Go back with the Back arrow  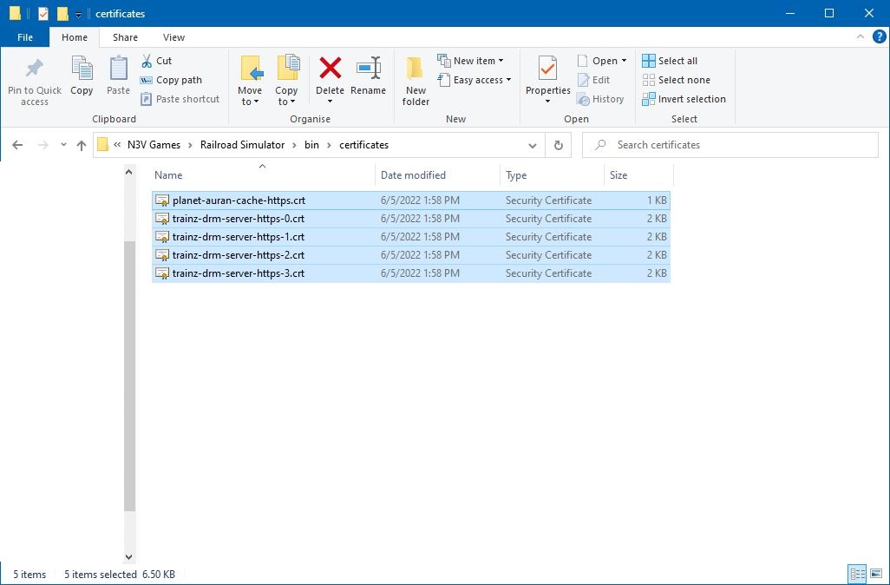coord(17,146)
